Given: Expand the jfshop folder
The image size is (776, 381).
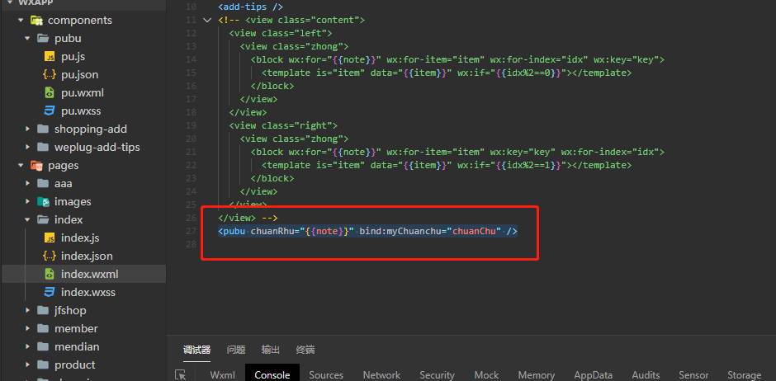Looking at the screenshot, I should click(28, 310).
